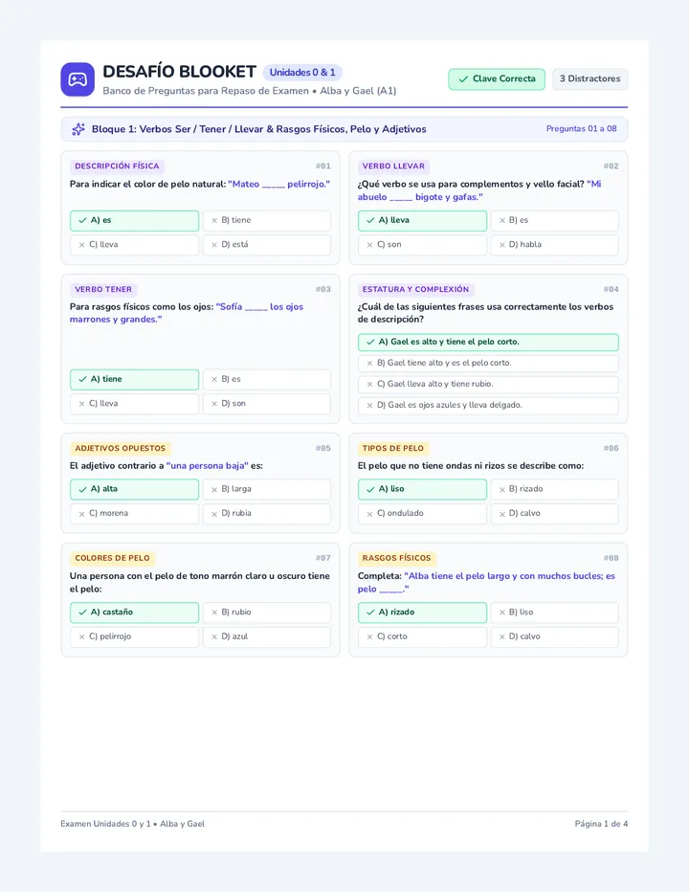689x892 pixels.
Task: Click the 3 Distractores legend badge
Action: pyautogui.click(x=590, y=79)
